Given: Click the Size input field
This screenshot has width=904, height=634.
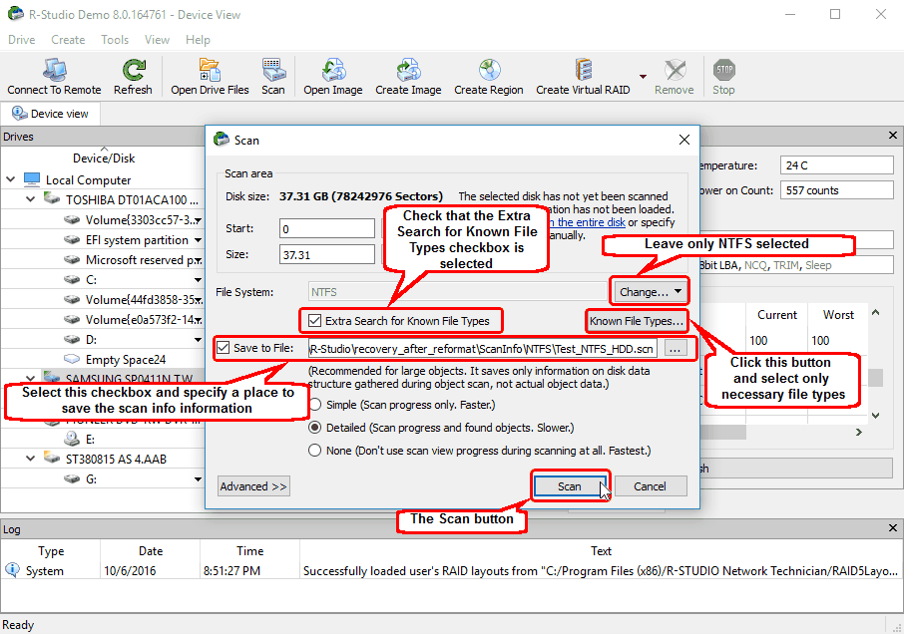Looking at the screenshot, I should 327,254.
